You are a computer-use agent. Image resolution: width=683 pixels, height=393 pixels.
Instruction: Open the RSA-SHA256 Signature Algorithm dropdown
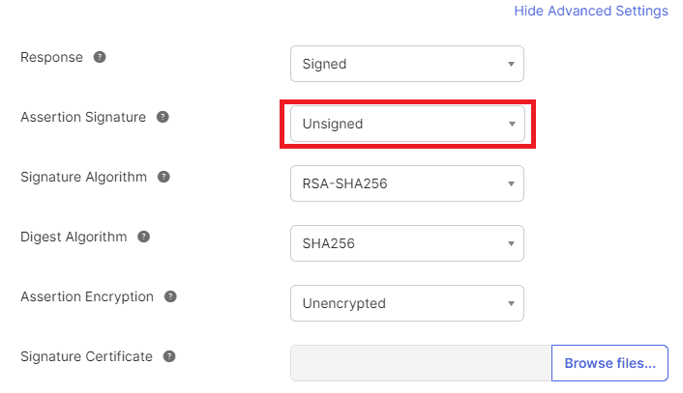(406, 183)
